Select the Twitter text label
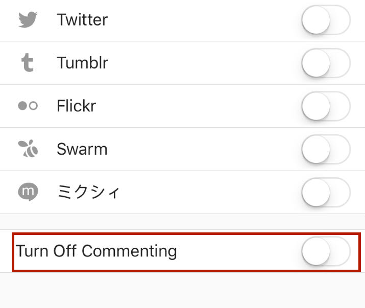This screenshot has height=308, width=365. pos(82,20)
